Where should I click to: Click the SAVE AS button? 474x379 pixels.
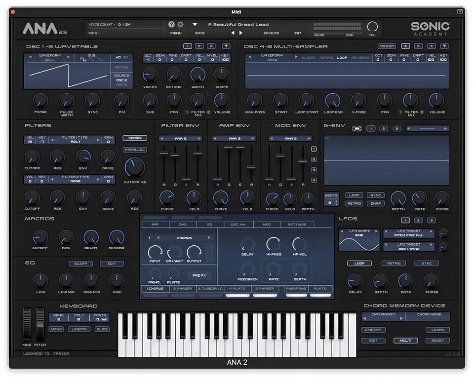271,33
